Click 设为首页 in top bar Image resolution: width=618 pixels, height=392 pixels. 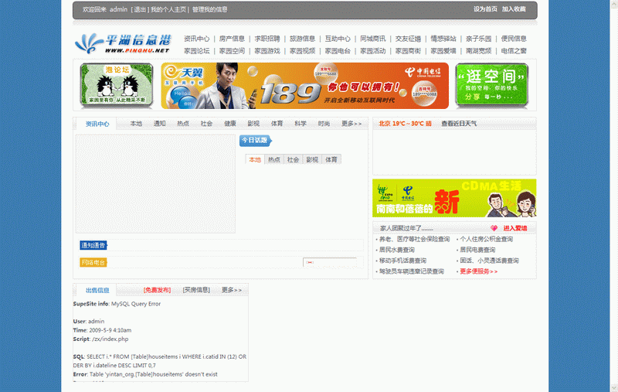tap(485, 9)
